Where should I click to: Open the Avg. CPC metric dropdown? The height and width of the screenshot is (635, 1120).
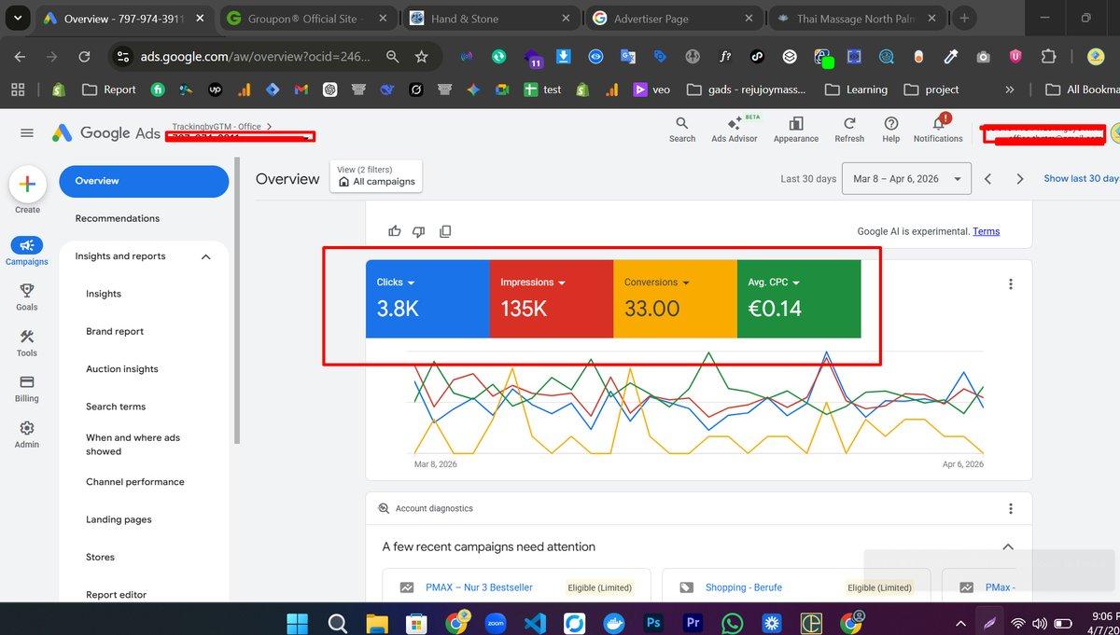tap(774, 283)
